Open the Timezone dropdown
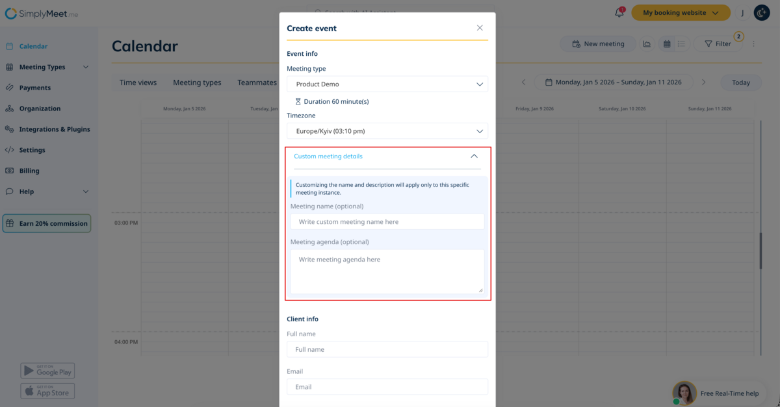The image size is (780, 407). click(x=387, y=131)
